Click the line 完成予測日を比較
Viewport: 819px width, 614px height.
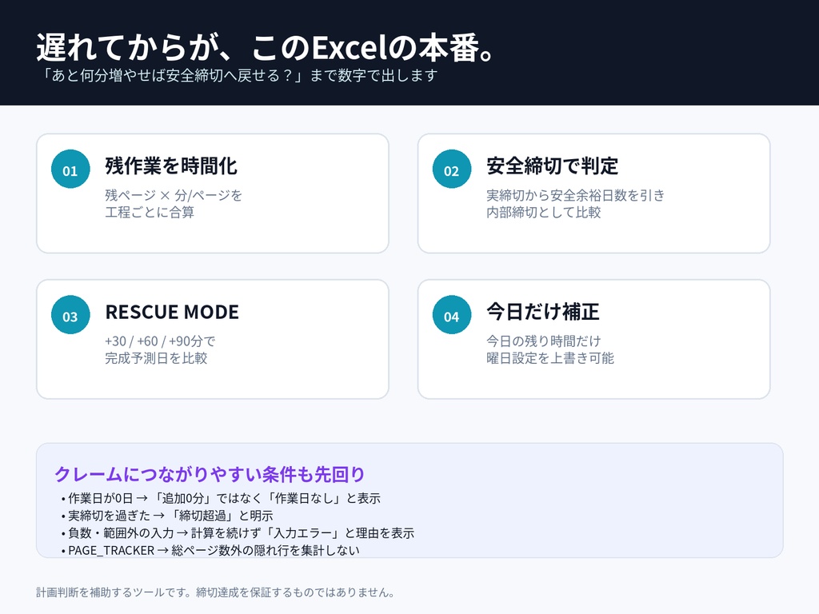click(x=156, y=357)
